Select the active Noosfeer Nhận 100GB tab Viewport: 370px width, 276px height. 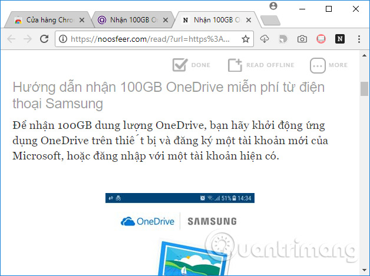(x=217, y=20)
